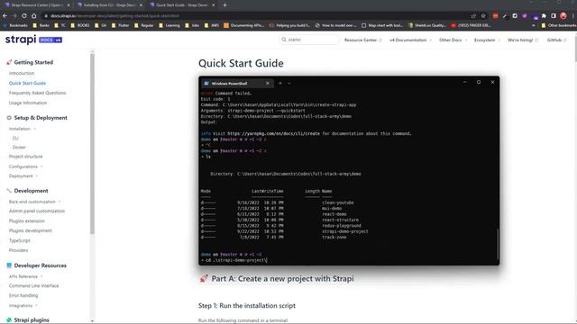This screenshot has height=324, width=577.
Task: Click the PowerShell terminal scrollbar
Action: tap(498, 244)
